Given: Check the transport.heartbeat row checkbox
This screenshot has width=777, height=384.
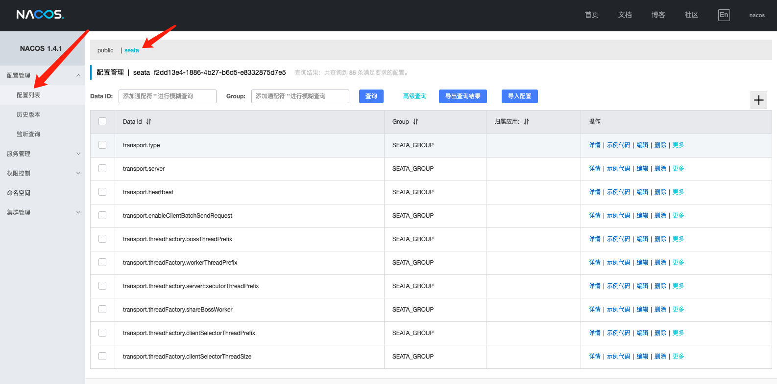Looking at the screenshot, I should (102, 192).
